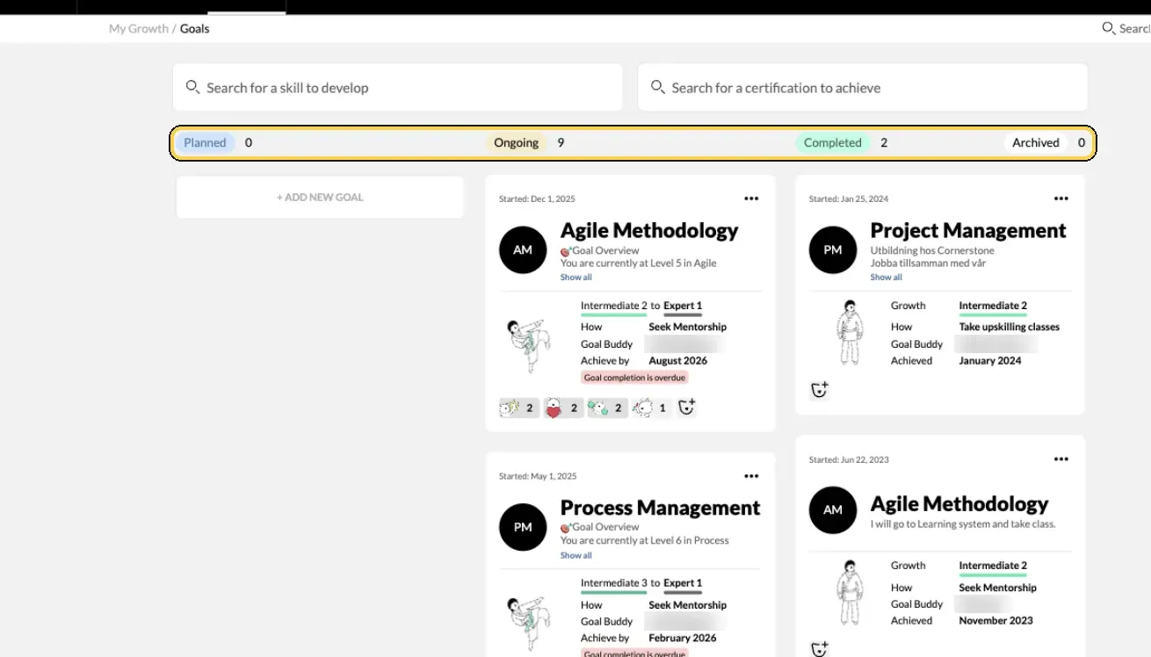
Task: Switch to the Completed goals tab
Action: coord(832,142)
